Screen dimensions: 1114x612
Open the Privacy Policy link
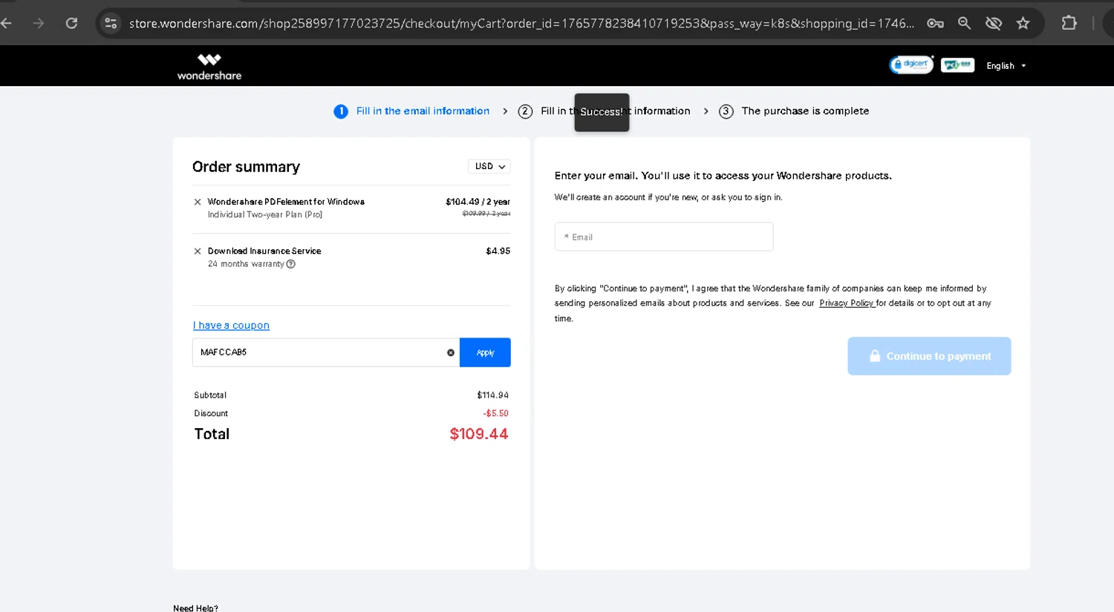pyautogui.click(x=847, y=303)
